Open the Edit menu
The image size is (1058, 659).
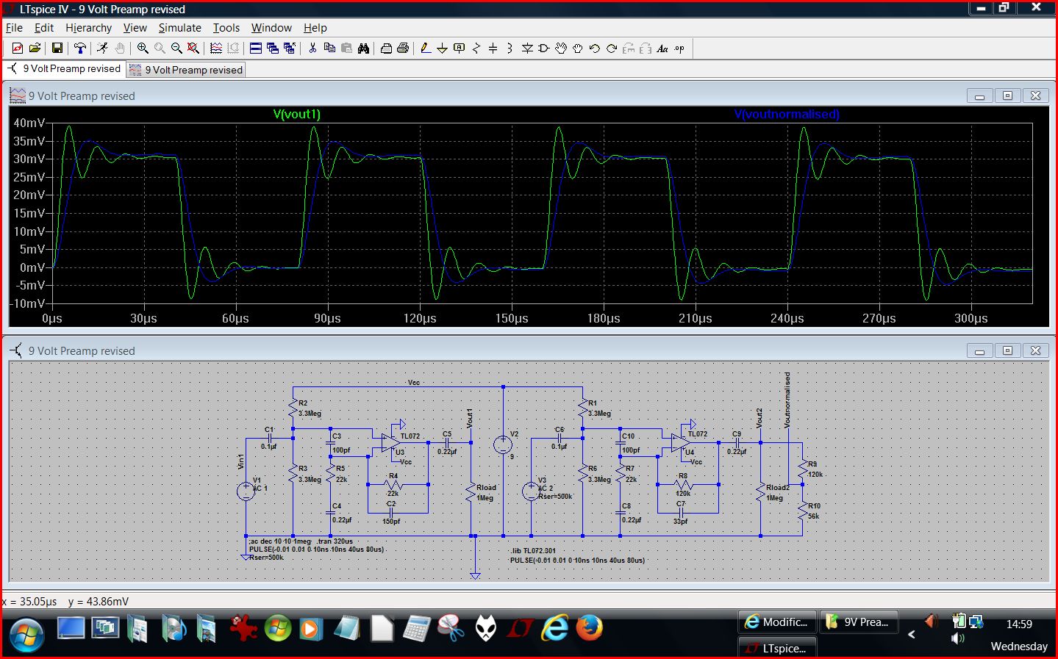coord(44,28)
